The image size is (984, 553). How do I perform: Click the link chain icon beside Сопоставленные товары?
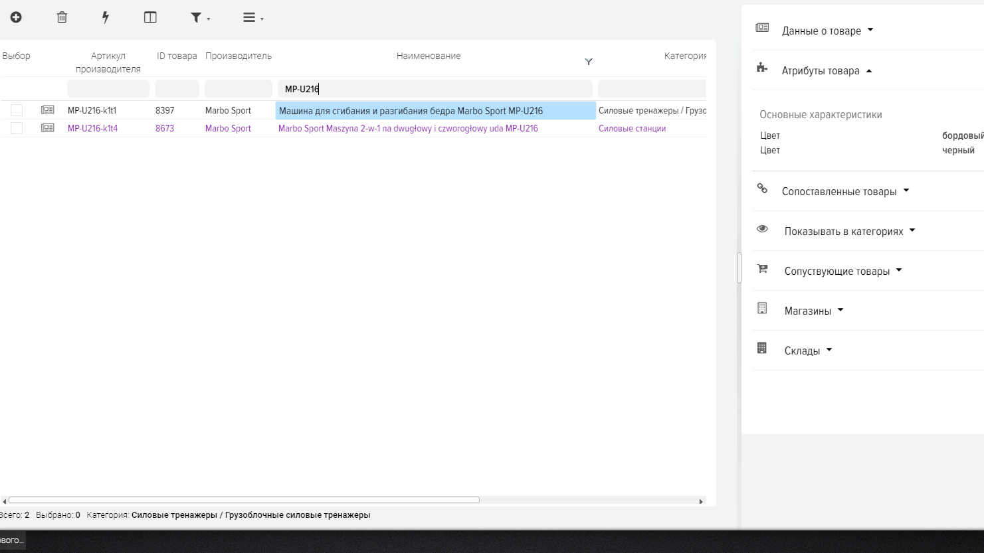[x=762, y=189]
